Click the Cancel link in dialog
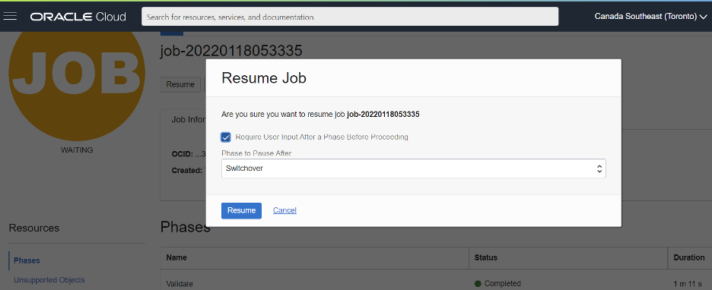This screenshot has height=290, width=712. coord(284,210)
